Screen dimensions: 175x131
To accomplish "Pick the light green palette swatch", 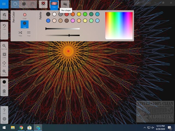I will coord(91,21).
